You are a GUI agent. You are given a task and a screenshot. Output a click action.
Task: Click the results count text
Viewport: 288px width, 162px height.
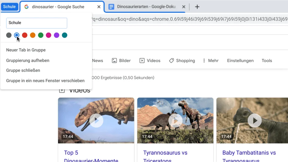[x=123, y=78]
